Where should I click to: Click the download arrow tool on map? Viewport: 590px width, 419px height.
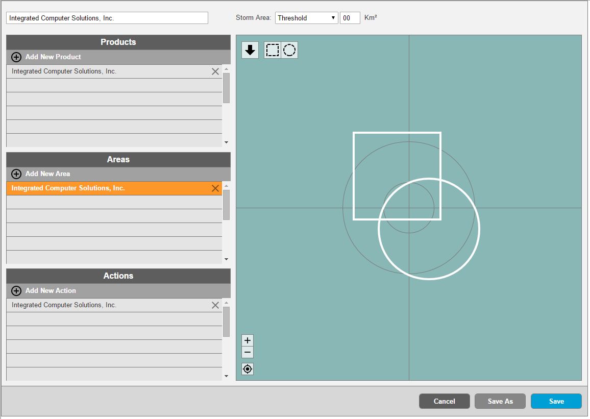pos(250,50)
